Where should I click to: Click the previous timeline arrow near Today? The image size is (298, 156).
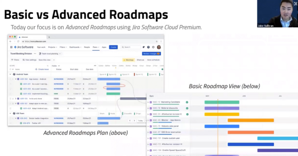pos(130,121)
